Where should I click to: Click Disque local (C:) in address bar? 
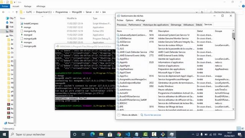[x=44, y=12]
